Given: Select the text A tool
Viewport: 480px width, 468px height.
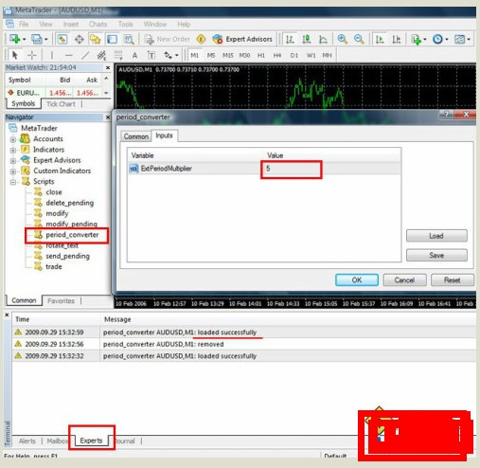Looking at the screenshot, I should click(134, 56).
